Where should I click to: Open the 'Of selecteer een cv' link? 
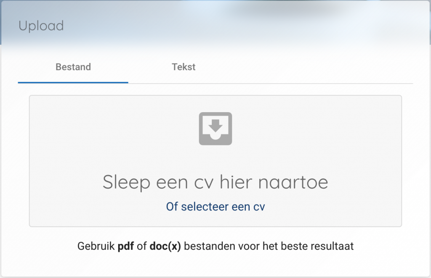pos(215,207)
